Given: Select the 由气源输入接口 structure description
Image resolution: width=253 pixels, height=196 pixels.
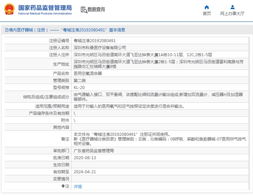Looking at the screenshot, I should (x=158, y=97).
